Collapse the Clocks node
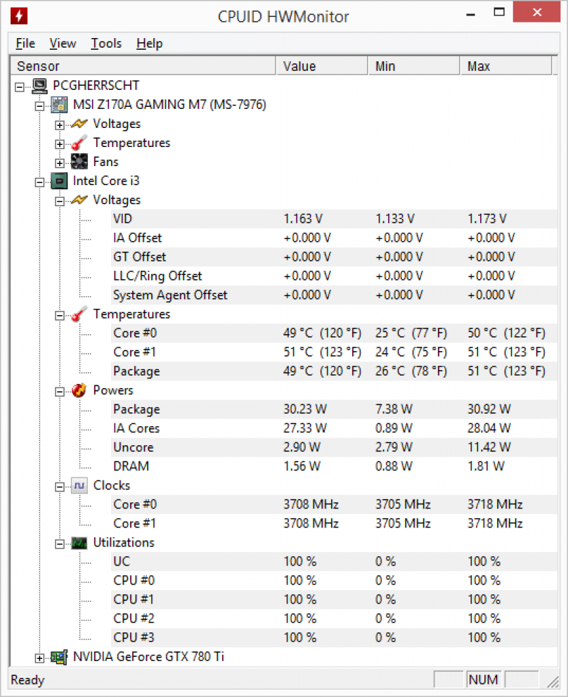This screenshot has height=697, width=568. click(60, 487)
